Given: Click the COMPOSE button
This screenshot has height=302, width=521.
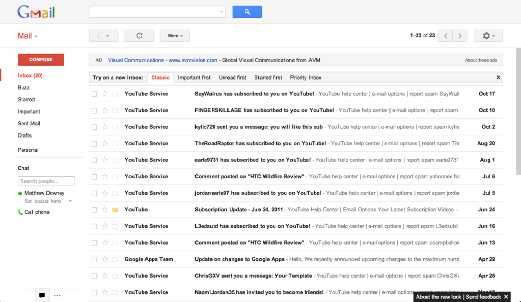Looking at the screenshot, I should click(41, 60).
